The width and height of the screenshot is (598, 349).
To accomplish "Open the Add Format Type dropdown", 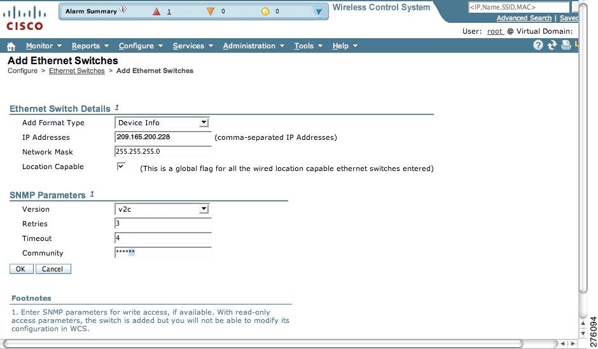I will [x=162, y=123].
